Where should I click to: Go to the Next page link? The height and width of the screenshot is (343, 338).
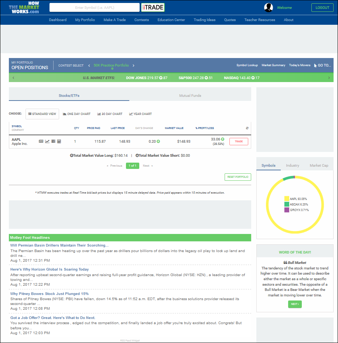point(148,166)
